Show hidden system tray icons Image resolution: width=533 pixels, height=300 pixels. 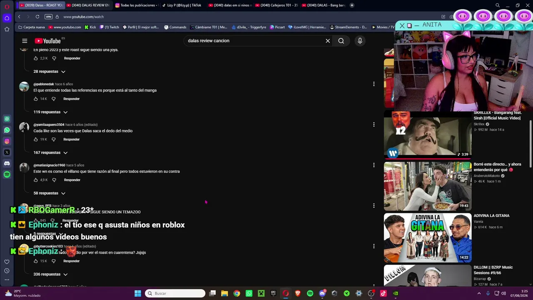(x=479, y=293)
